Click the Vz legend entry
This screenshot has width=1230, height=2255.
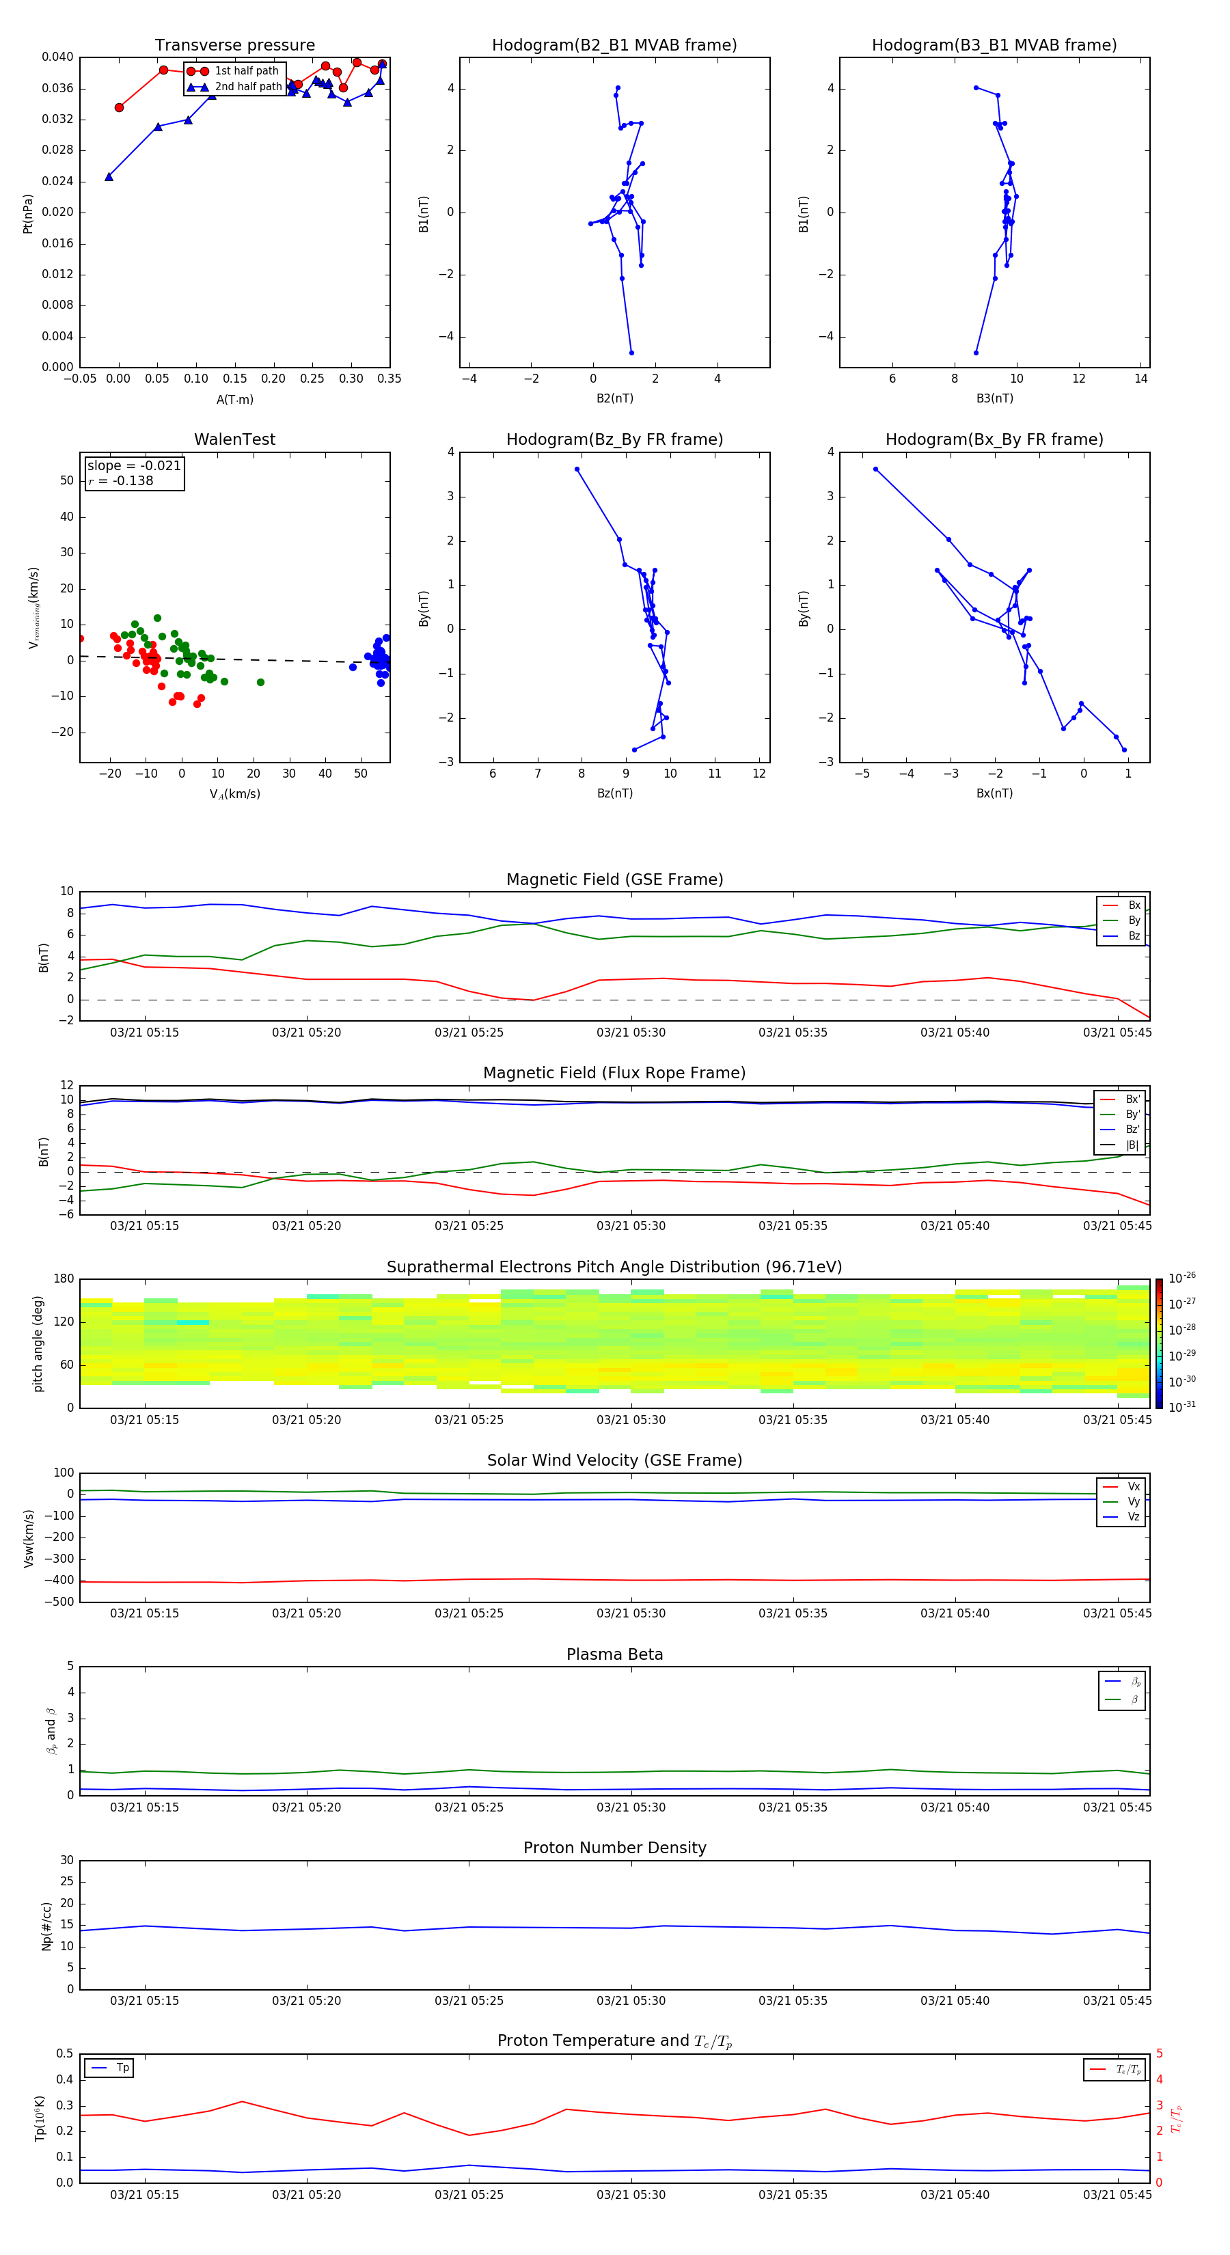pyautogui.click(x=1121, y=1517)
